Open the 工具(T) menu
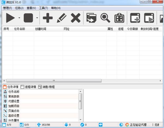This screenshot has width=164, height=128. (x=43, y=8)
